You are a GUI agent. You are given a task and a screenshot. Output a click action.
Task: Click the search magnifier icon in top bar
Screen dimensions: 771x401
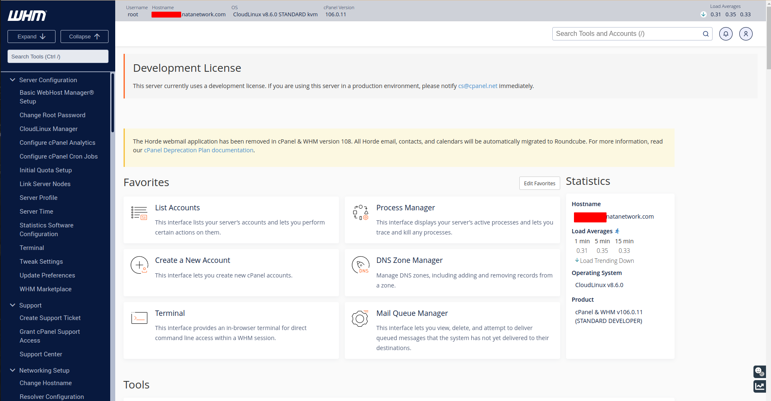click(706, 34)
